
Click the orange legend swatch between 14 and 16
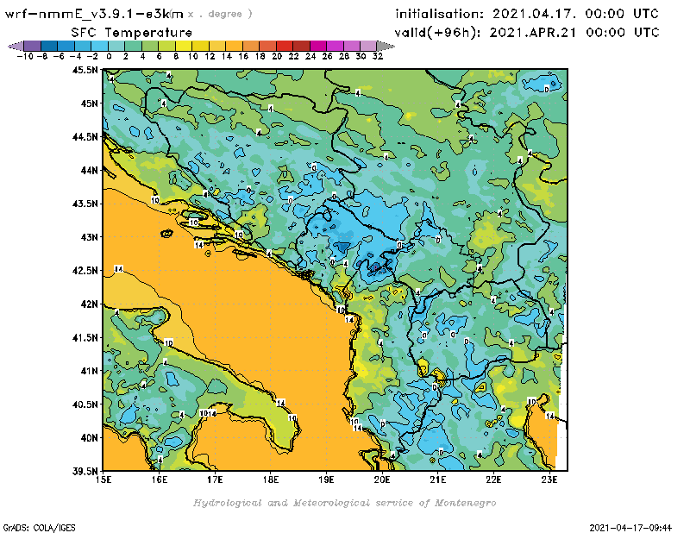point(234,46)
